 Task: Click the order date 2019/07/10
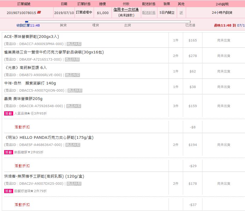tap(64, 13)
